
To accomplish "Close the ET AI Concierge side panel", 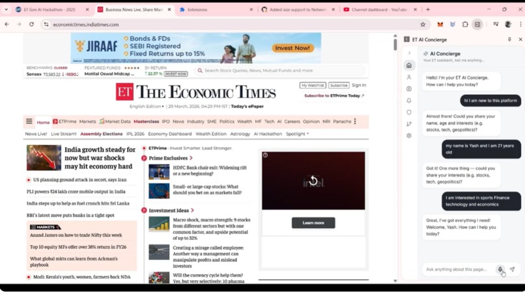I will (x=520, y=40).
